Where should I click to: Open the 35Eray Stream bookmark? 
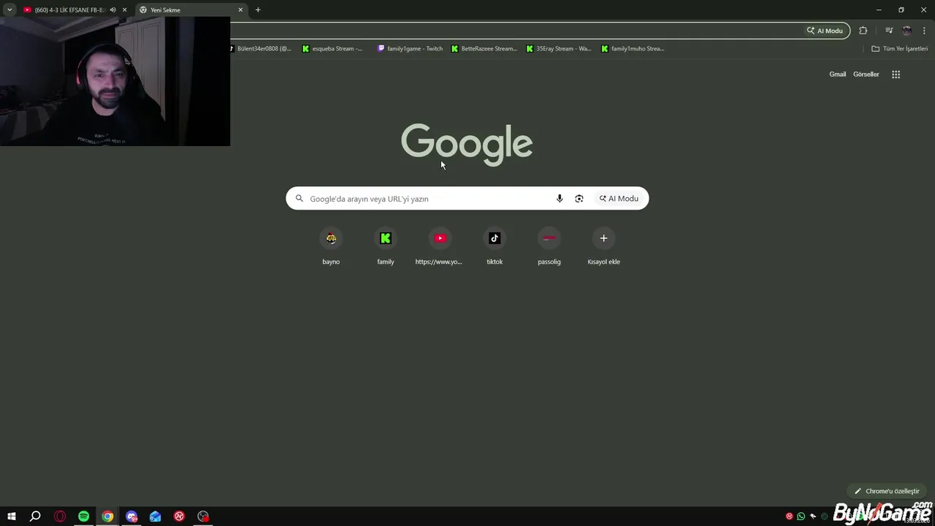click(x=560, y=49)
